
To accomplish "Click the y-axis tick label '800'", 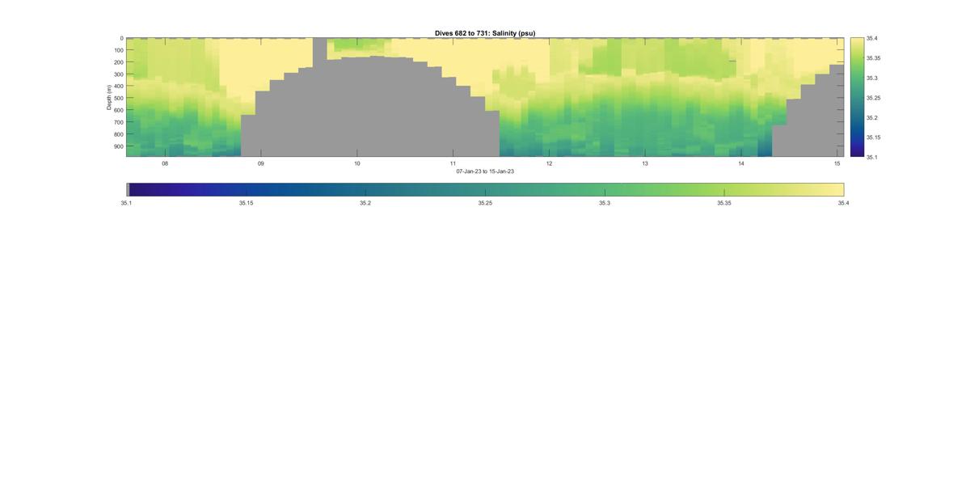I will pyautogui.click(x=118, y=134).
